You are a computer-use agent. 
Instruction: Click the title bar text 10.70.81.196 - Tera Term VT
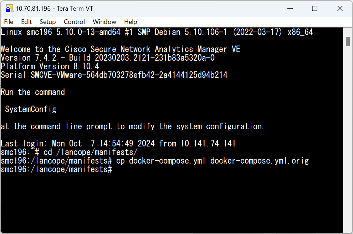click(54, 9)
